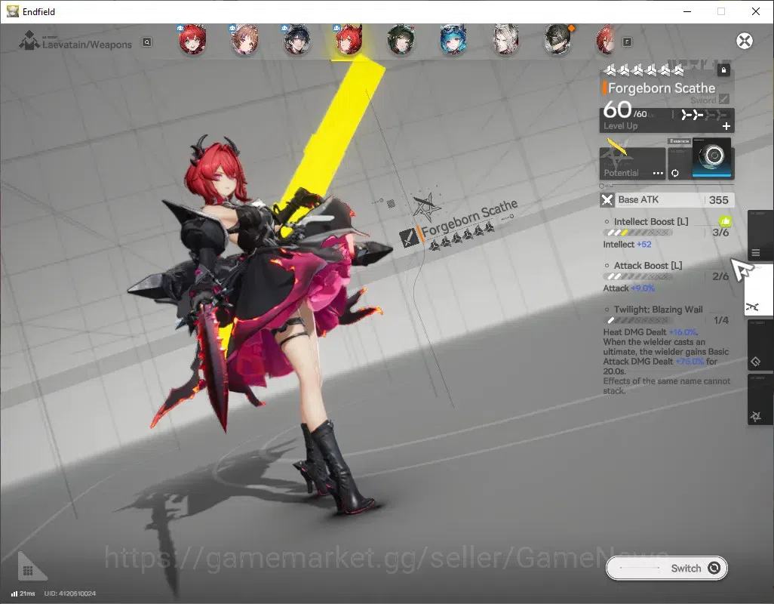Click green thumbs-up on Intellect Boost
Screen dimensions: 774x604
tap(725, 221)
